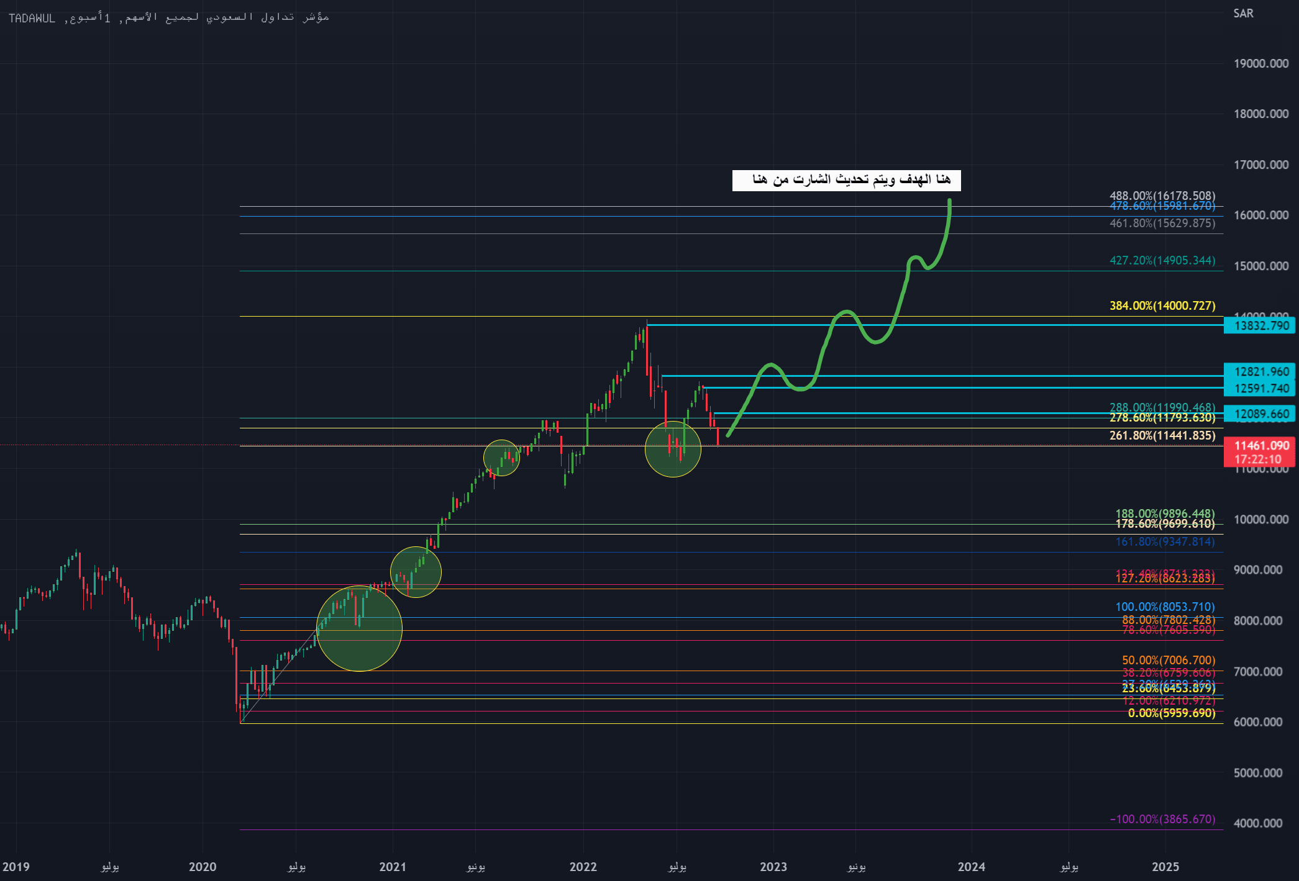Click the top of the green projection curve
The width and height of the screenshot is (1299, 881).
[x=949, y=201]
